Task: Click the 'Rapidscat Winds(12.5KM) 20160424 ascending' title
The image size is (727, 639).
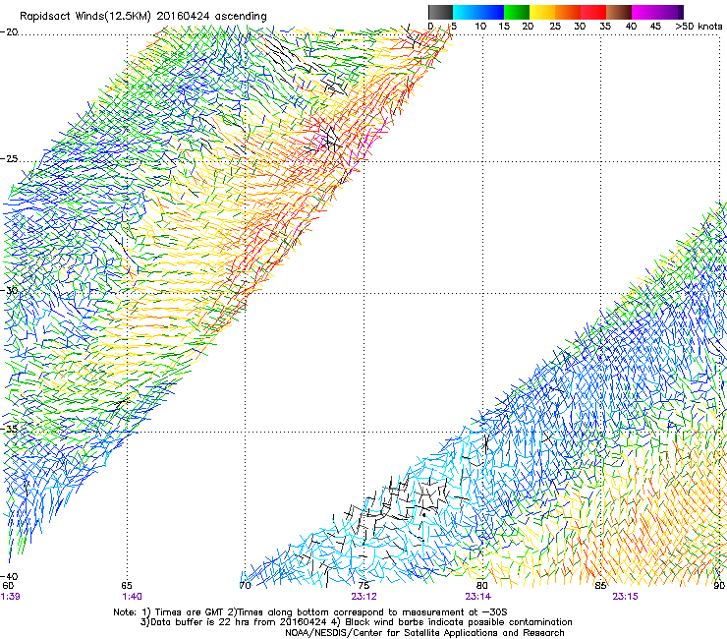Action: pyautogui.click(x=143, y=17)
